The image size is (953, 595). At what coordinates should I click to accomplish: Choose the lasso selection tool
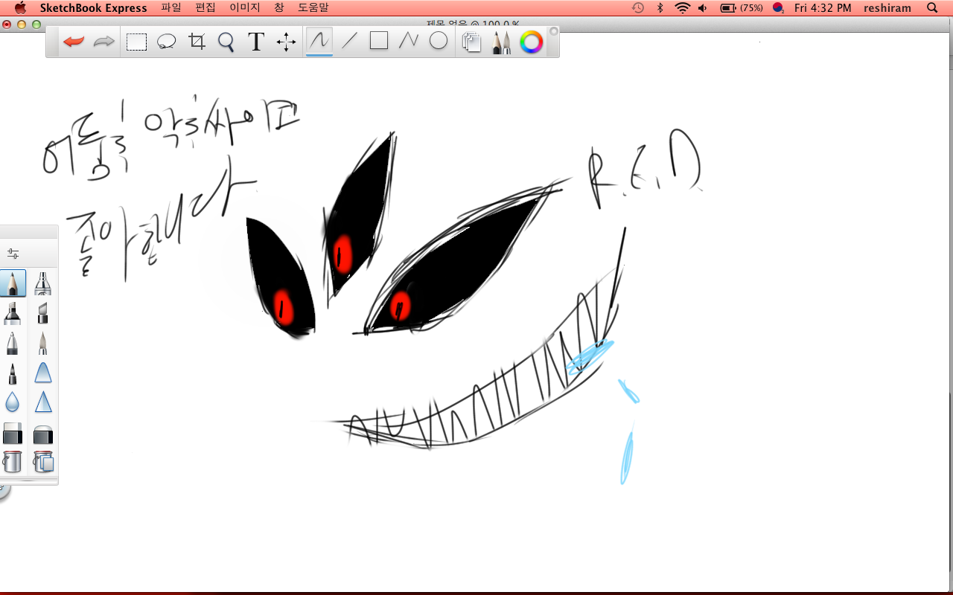pyautogui.click(x=166, y=42)
